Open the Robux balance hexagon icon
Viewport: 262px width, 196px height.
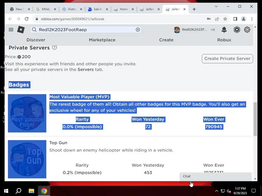tap(237, 30)
